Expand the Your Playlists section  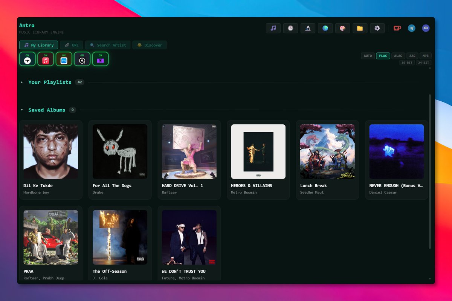(22, 82)
